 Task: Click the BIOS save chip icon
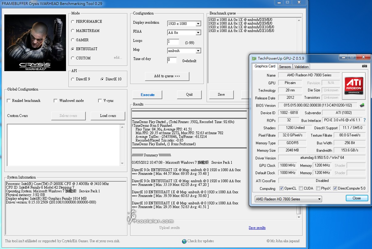pos(362,105)
